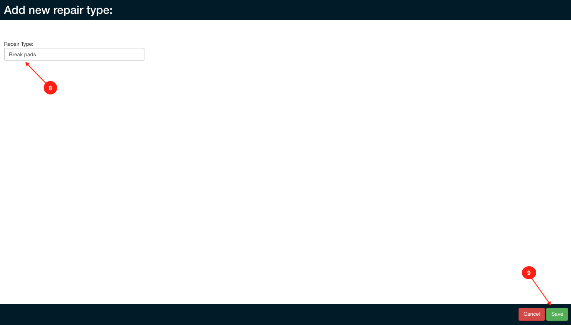571x325 pixels.
Task: Click the red circle marker numbered 8
Action: [x=50, y=88]
